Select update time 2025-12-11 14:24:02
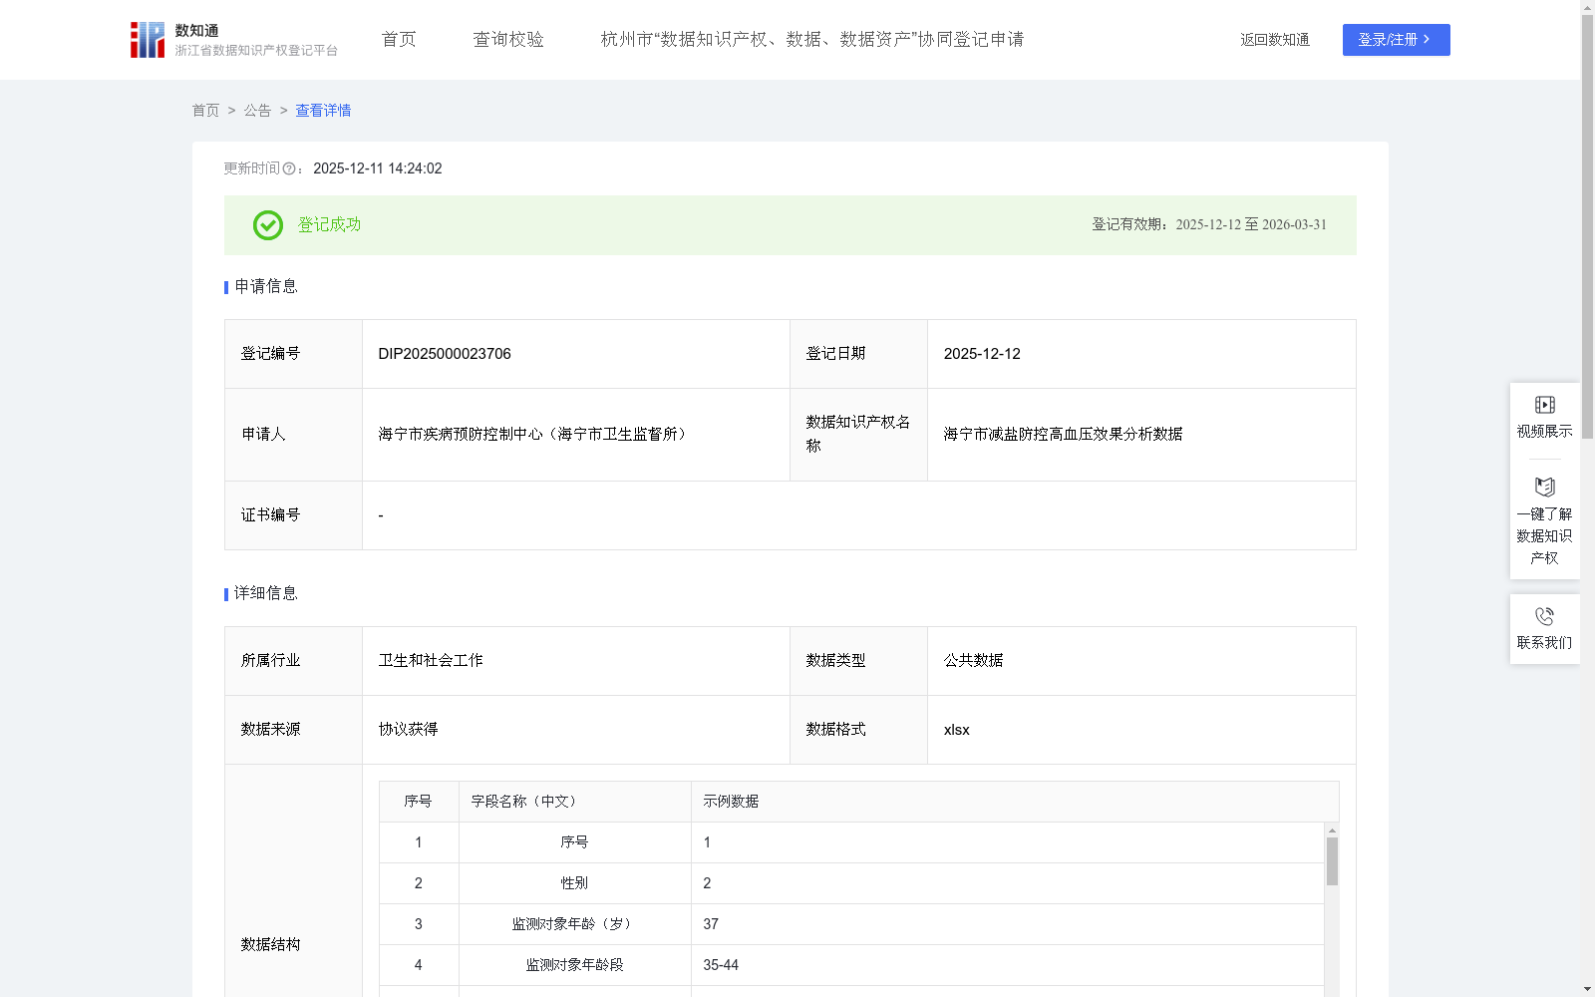This screenshot has width=1595, height=997. point(378,168)
